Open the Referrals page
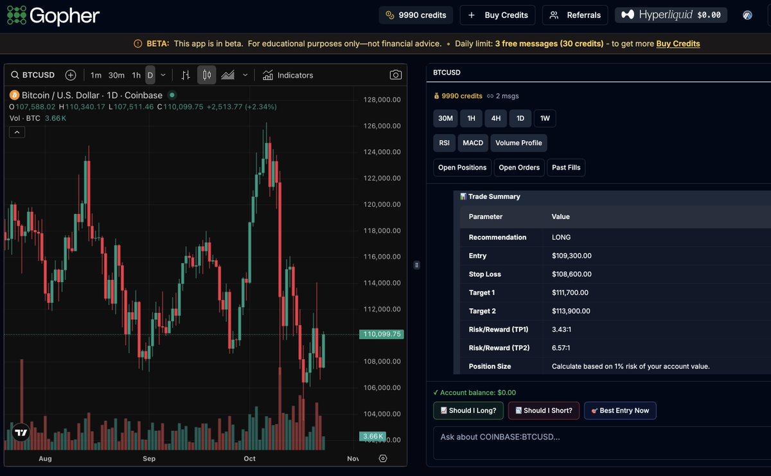This screenshot has height=476, width=771. tap(576, 15)
